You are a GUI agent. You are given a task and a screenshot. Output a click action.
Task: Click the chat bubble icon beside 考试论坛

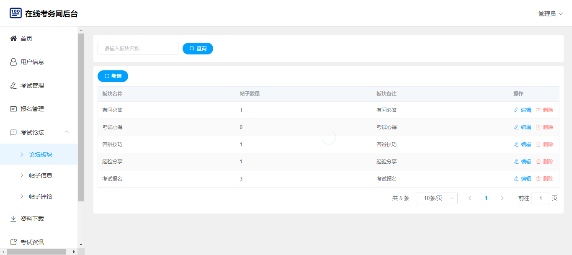(x=13, y=132)
